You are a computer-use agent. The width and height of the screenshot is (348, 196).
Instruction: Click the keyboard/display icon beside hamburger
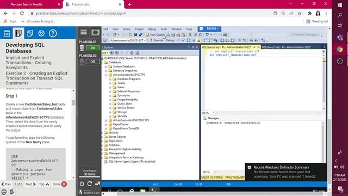click(x=96, y=32)
